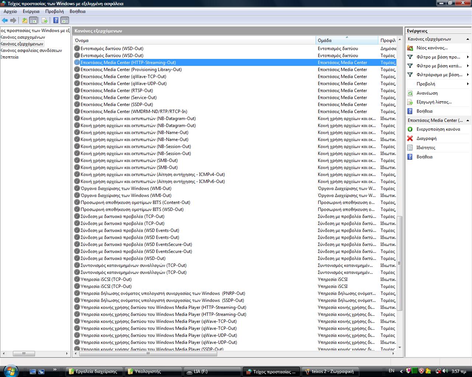This screenshot has height=377, width=472.
Task: Sort by Όνομα column header
Action: [x=194, y=40]
